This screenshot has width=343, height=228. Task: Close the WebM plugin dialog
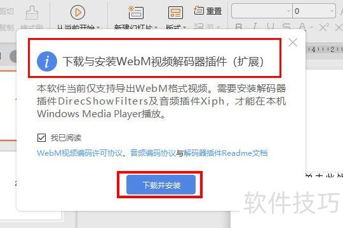pos(292,42)
